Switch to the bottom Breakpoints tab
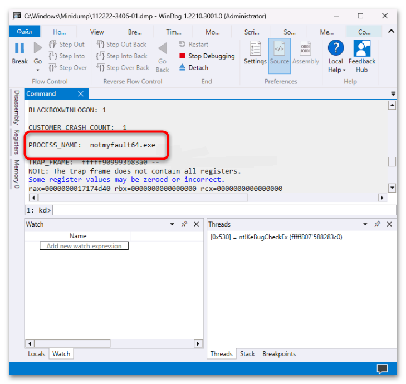 (279, 354)
